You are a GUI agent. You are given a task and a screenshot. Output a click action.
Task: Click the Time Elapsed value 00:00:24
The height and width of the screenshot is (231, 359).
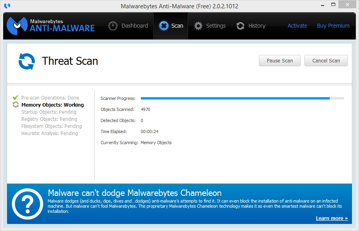point(150,131)
